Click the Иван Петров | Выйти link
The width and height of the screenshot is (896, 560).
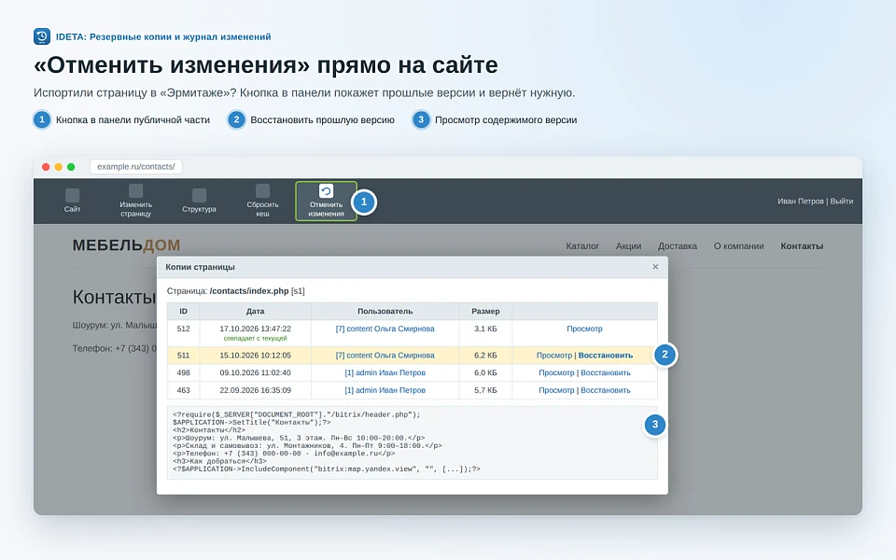tap(815, 202)
